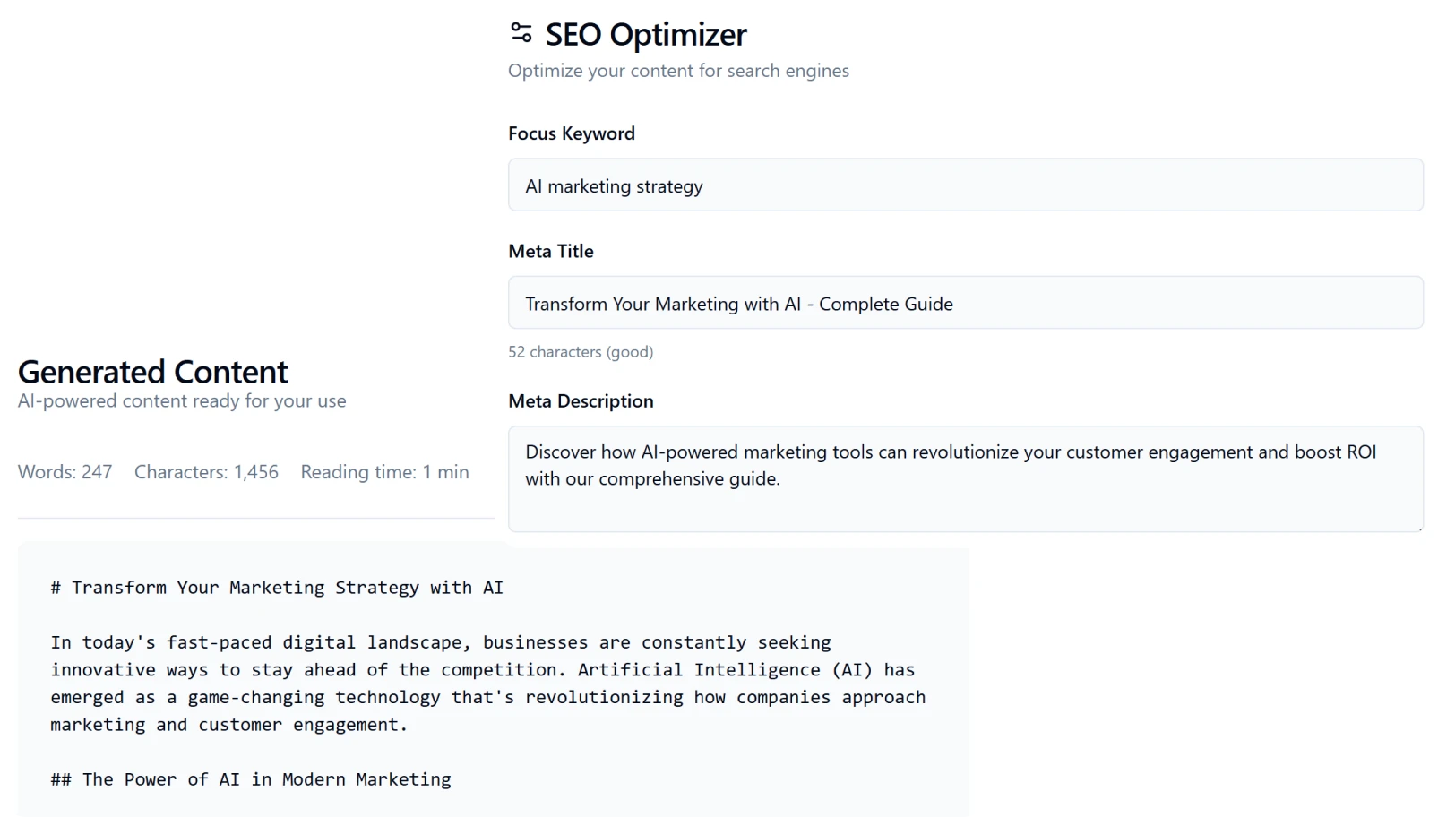Click the SEO Optimizer heading
Screen dimensions: 1438x817
644,34
